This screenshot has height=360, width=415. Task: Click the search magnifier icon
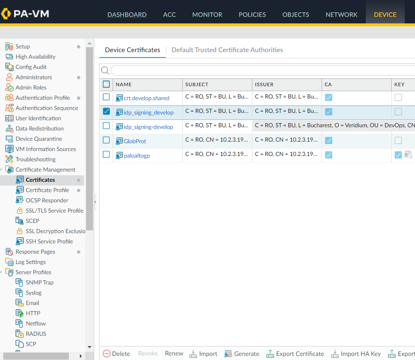[x=105, y=71]
